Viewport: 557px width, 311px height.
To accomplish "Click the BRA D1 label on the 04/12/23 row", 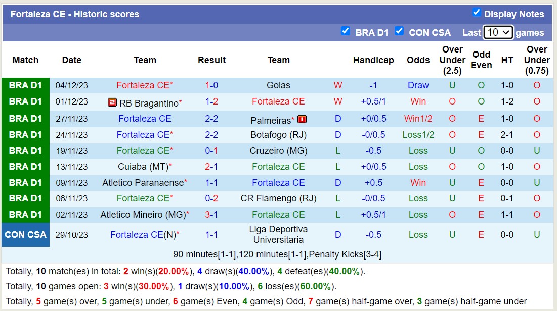I will [25, 85].
